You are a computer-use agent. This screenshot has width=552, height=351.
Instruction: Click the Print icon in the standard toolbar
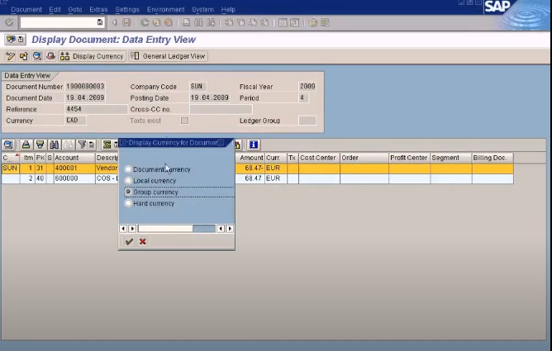tap(186, 22)
